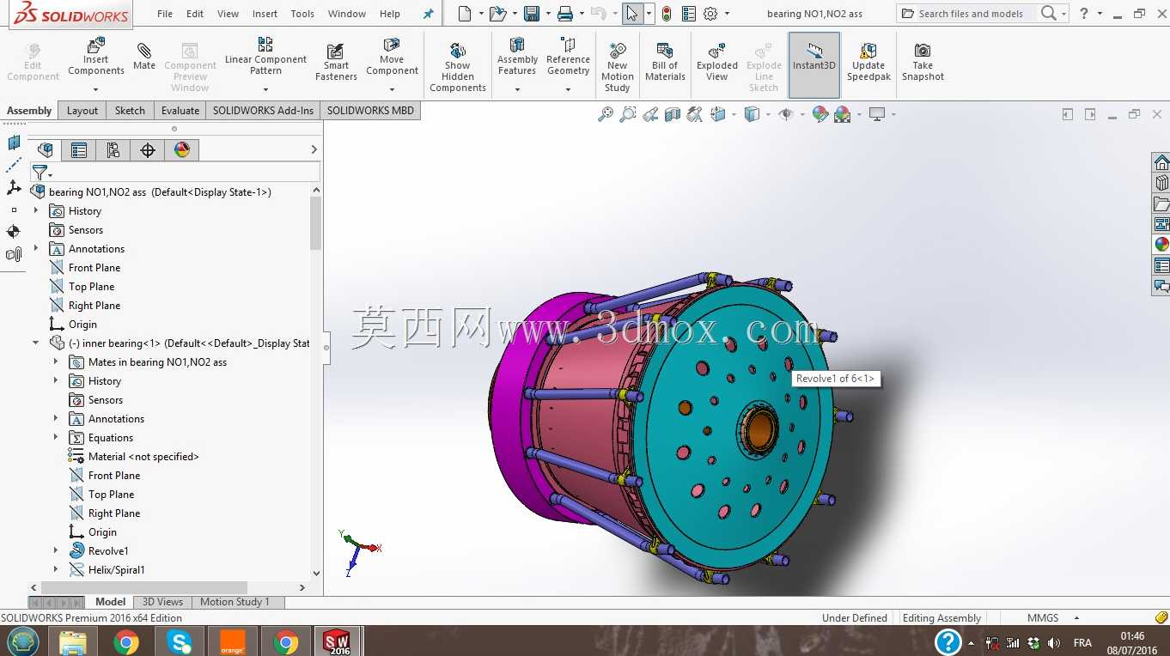Open the Tools menu
The height and width of the screenshot is (656, 1170).
click(302, 14)
